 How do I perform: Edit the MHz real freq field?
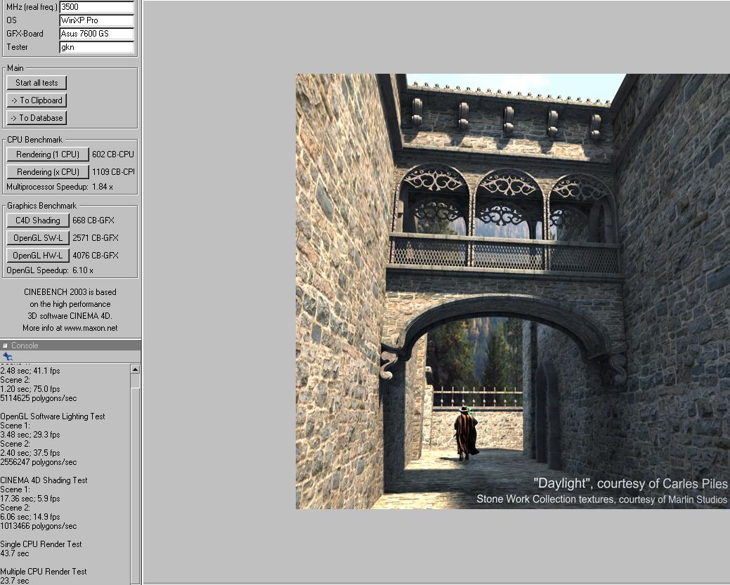point(97,7)
